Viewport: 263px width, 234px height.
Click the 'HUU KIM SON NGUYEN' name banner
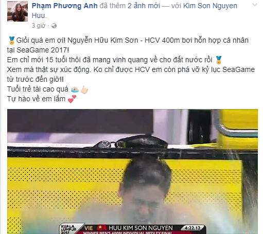141,228
